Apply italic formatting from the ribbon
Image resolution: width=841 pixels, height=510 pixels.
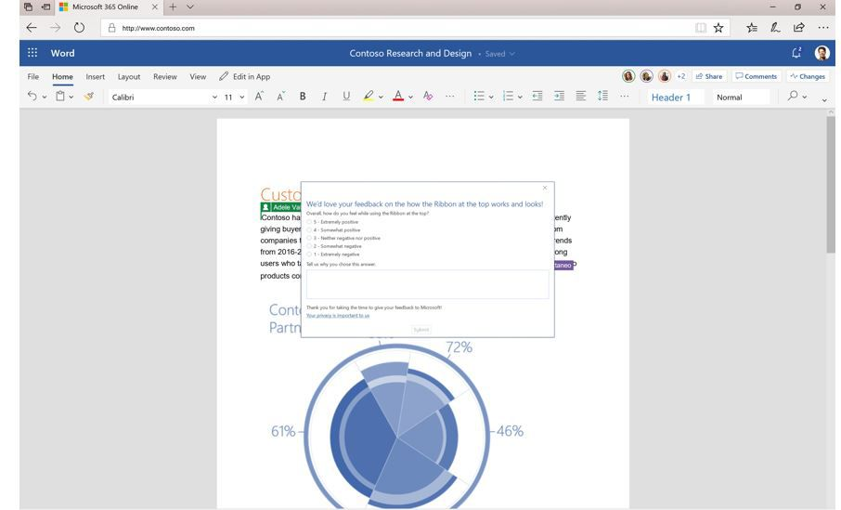(x=324, y=97)
